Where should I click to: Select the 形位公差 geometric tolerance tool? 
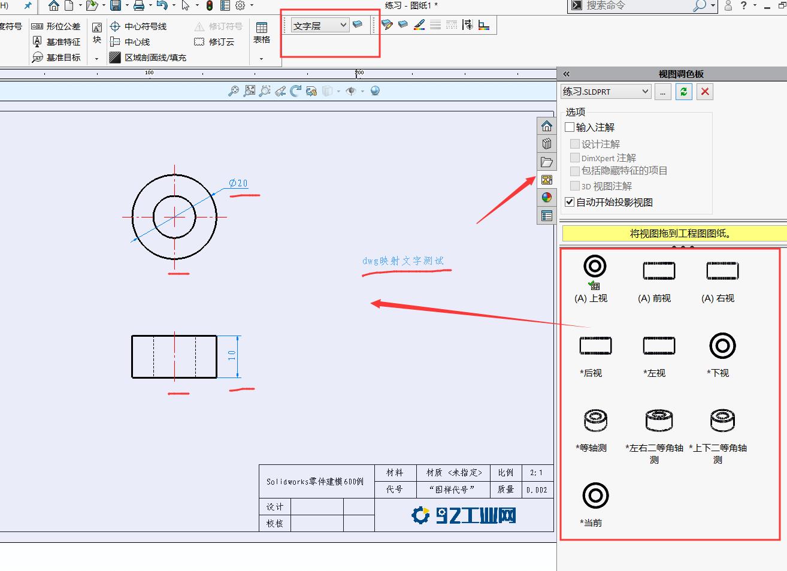[x=56, y=26]
